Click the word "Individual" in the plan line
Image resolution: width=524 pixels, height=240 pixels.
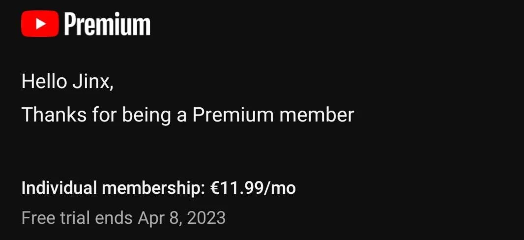pyautogui.click(x=59, y=188)
